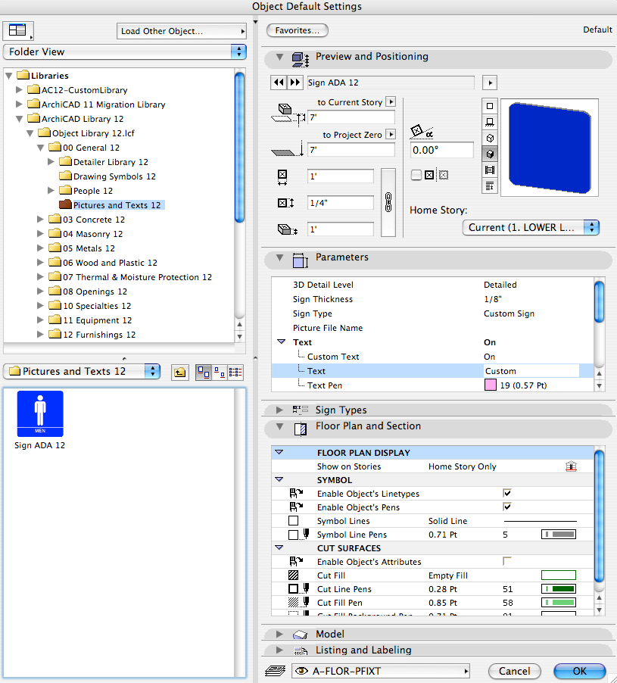The height and width of the screenshot is (683, 617).
Task: Expand the Sign Types panel
Action: click(279, 410)
